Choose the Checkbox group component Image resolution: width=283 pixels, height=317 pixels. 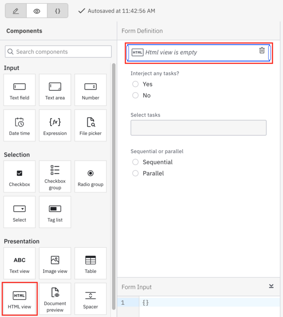tap(55, 176)
